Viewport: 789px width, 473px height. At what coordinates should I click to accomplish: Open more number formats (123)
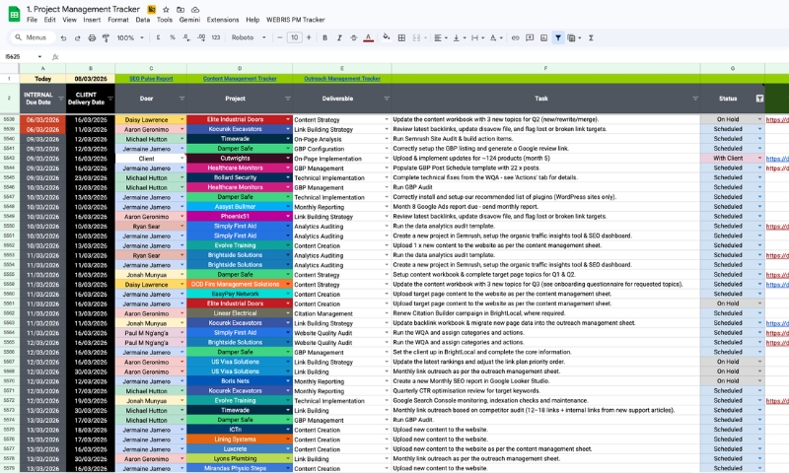pyautogui.click(x=216, y=37)
